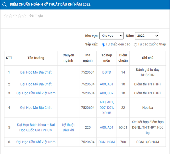Click A00, D07 combination in row 3

107,93
